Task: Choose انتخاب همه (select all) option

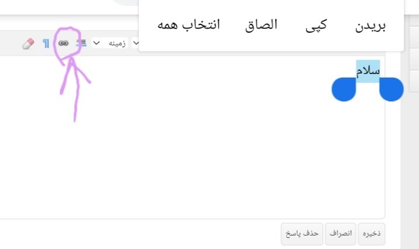Action: tap(188, 24)
